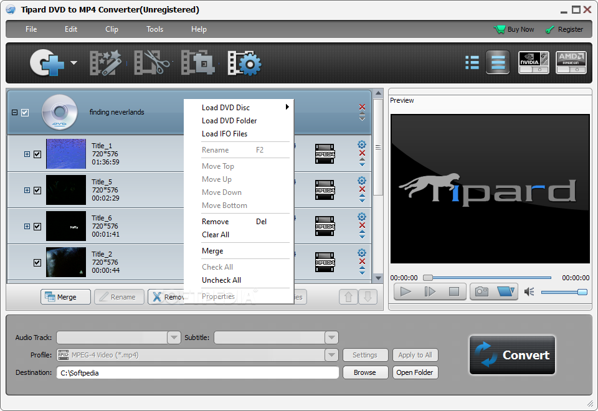This screenshot has width=598, height=411.
Task: Click the Register link
Action: point(564,29)
